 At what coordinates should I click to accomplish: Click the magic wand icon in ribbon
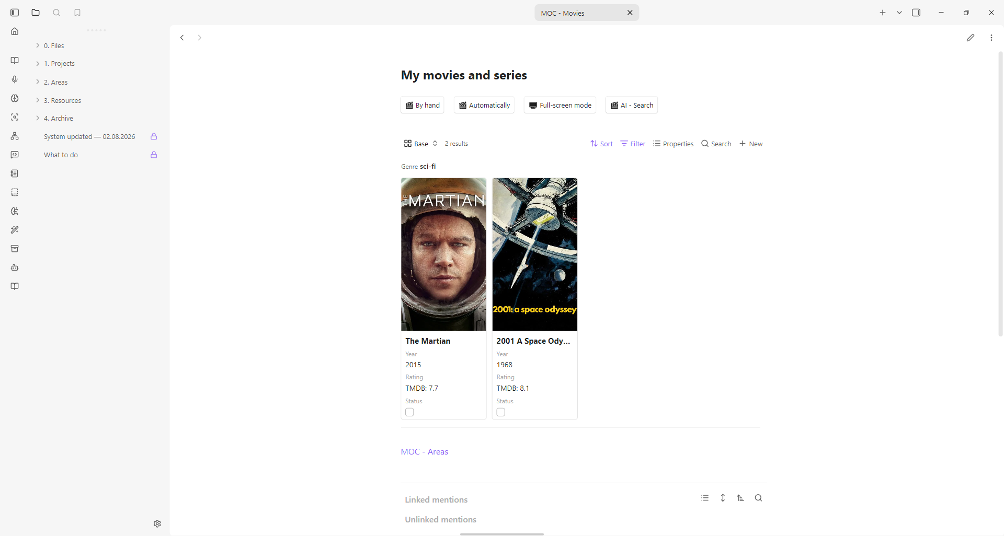pos(15,230)
